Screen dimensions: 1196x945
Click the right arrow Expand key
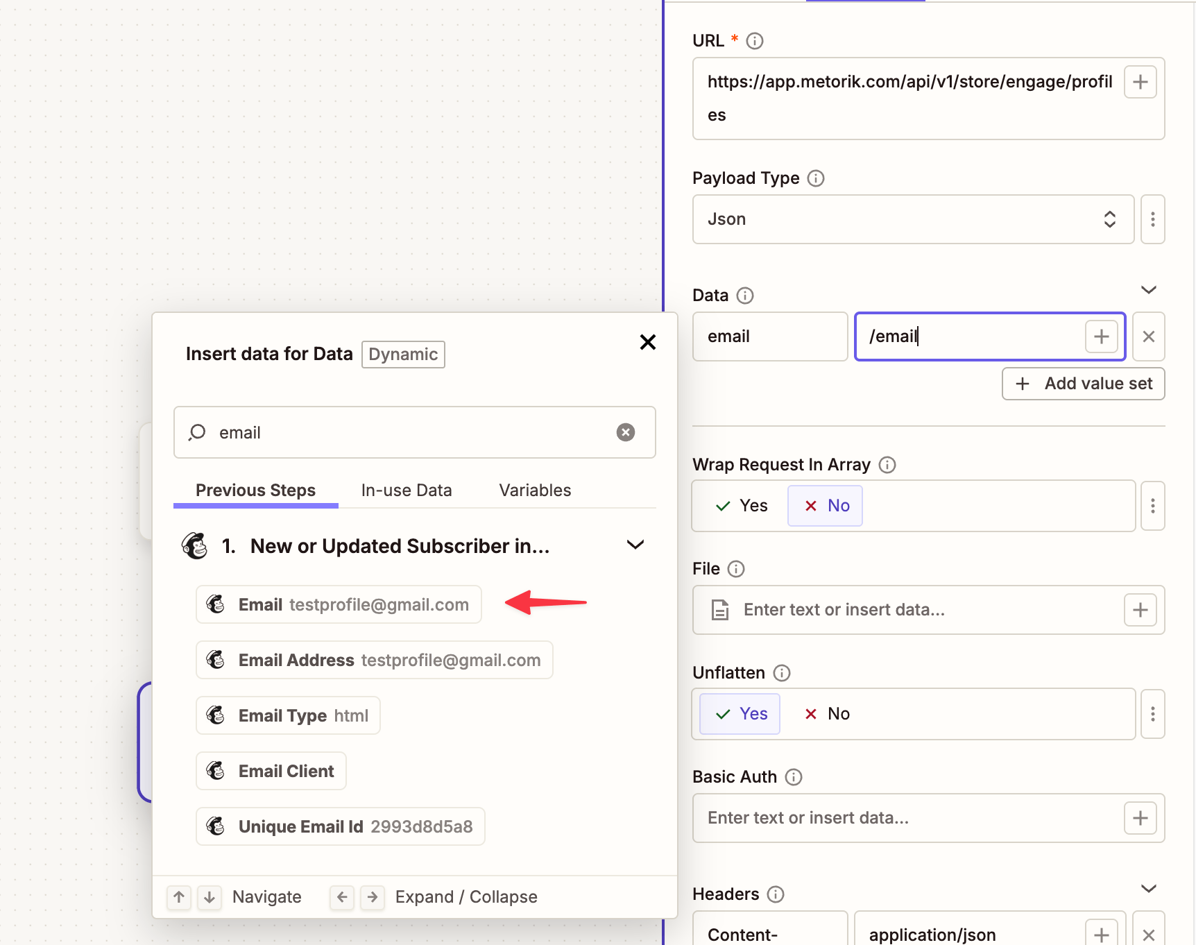tap(373, 897)
